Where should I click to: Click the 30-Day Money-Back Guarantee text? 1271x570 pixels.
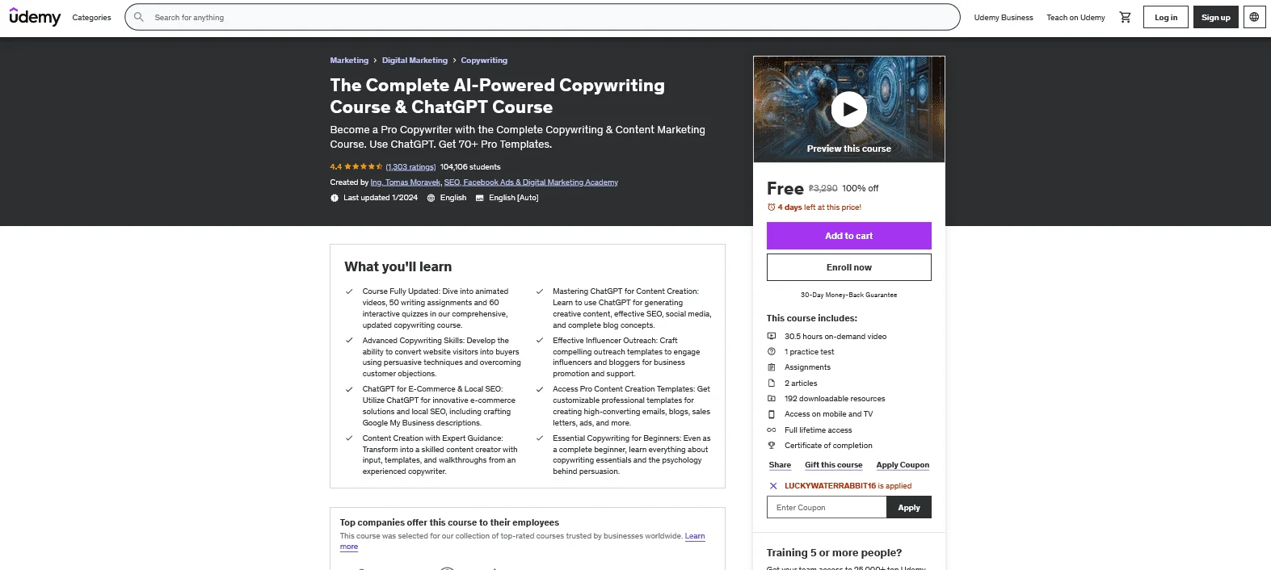pos(848,295)
